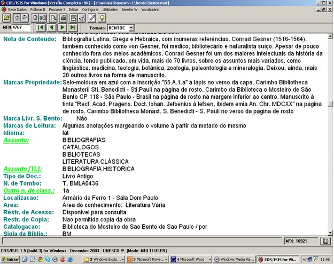Open the Folhear B menu
Image resolution: width=334 pixels, height=265 pixels.
[38, 10]
